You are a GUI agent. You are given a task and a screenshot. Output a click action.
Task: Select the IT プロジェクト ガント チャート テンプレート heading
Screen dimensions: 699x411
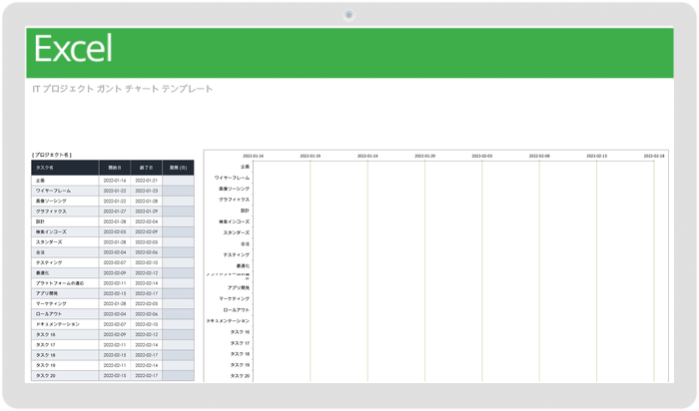(122, 89)
